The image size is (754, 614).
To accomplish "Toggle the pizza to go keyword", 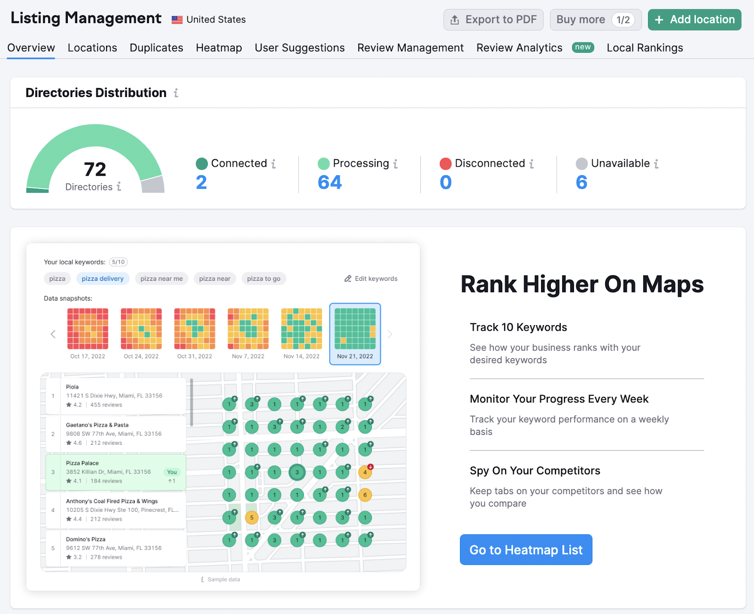I will point(263,278).
